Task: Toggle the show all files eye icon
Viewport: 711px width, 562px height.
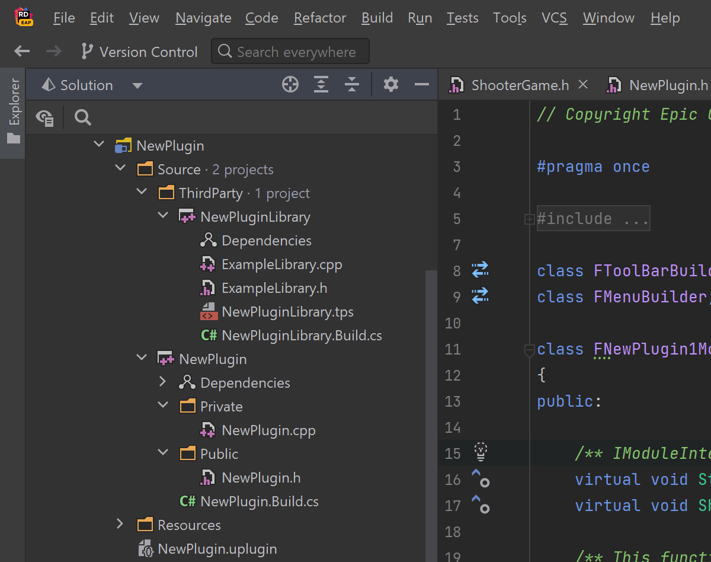Action: (45, 118)
